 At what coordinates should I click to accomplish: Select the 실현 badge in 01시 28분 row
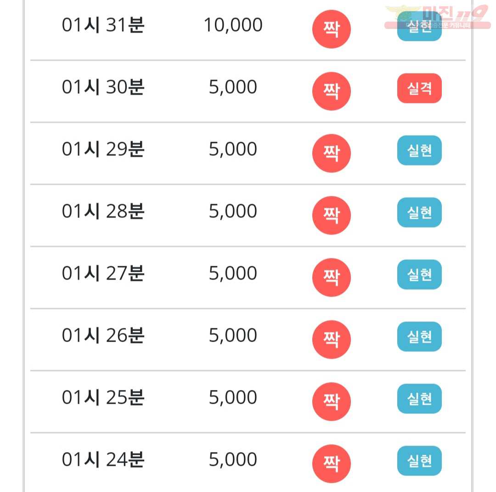click(419, 212)
